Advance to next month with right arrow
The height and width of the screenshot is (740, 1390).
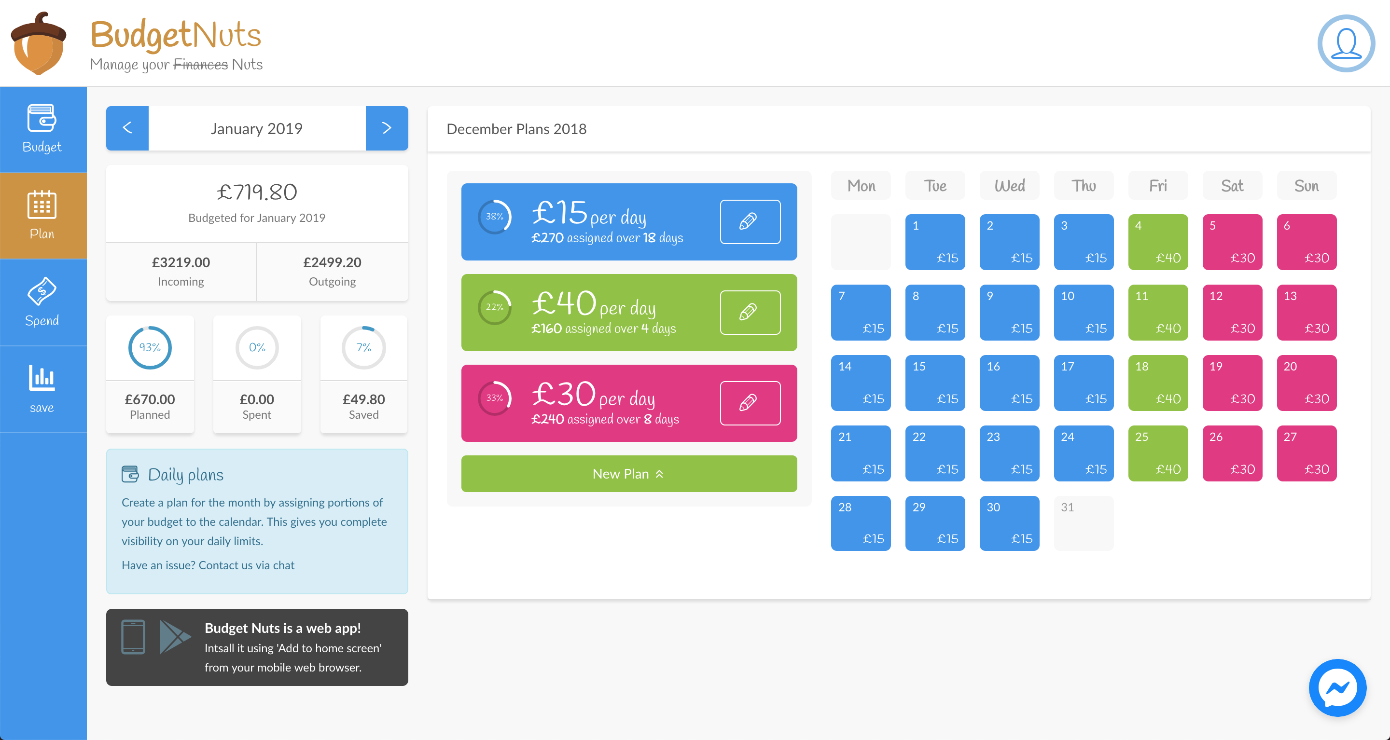pyautogui.click(x=386, y=128)
